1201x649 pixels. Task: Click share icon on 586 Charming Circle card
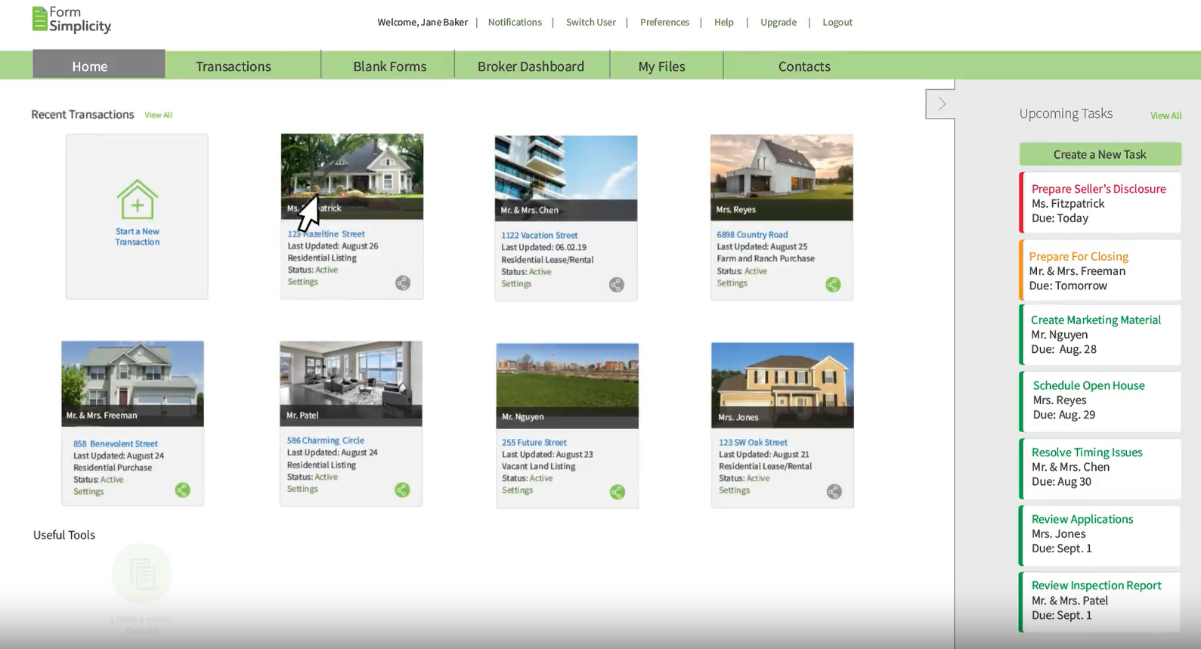[x=402, y=490]
